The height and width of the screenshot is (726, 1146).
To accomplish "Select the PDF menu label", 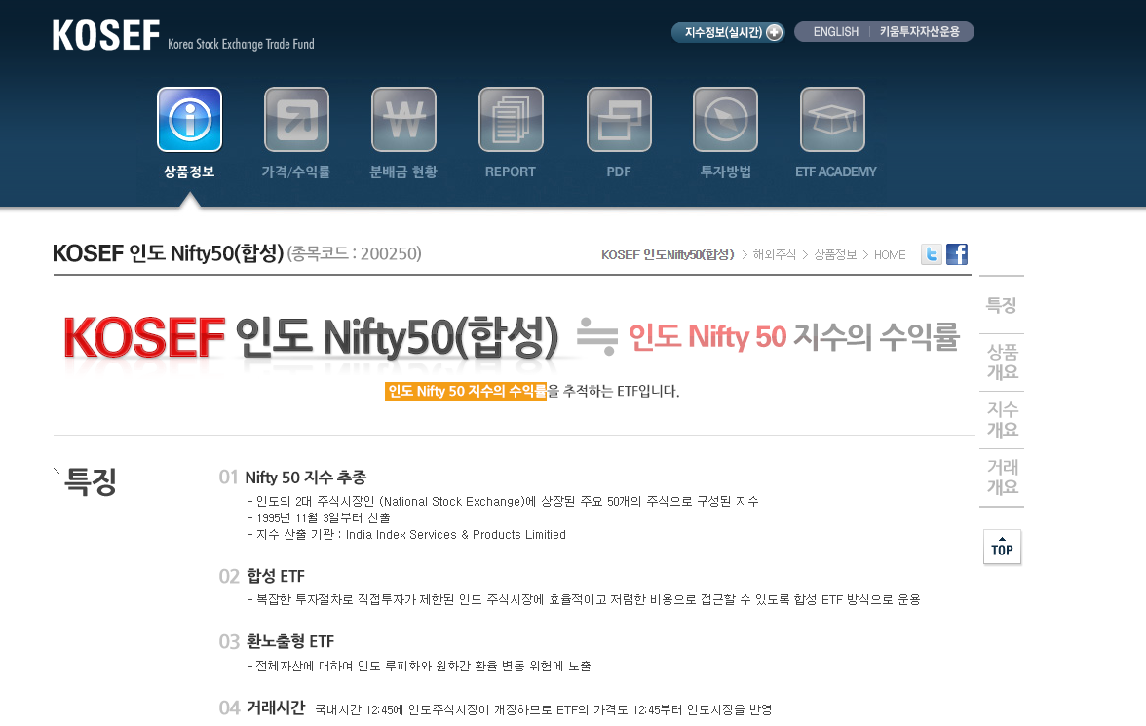I will tap(618, 172).
